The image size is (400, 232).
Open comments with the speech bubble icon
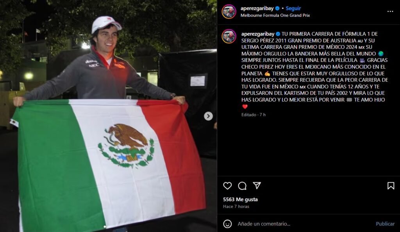click(x=242, y=186)
